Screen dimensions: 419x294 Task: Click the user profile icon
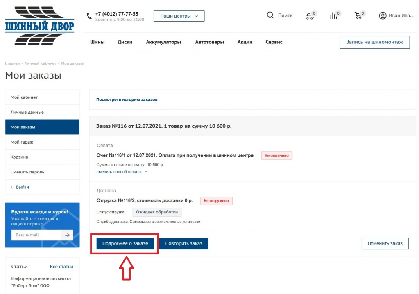(x=383, y=16)
